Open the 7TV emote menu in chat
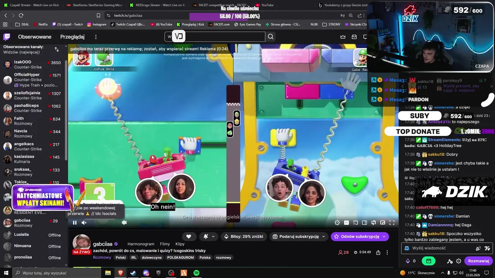The height and width of the screenshot is (278, 495). [487, 248]
